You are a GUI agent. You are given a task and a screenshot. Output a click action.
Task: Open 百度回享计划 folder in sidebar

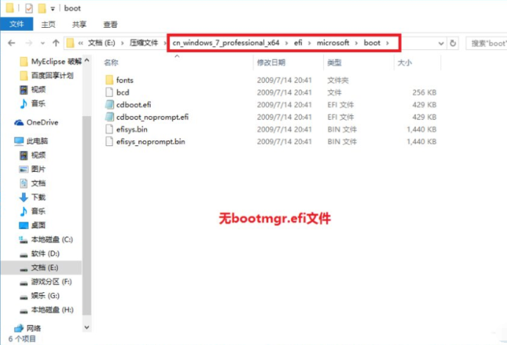46,76
